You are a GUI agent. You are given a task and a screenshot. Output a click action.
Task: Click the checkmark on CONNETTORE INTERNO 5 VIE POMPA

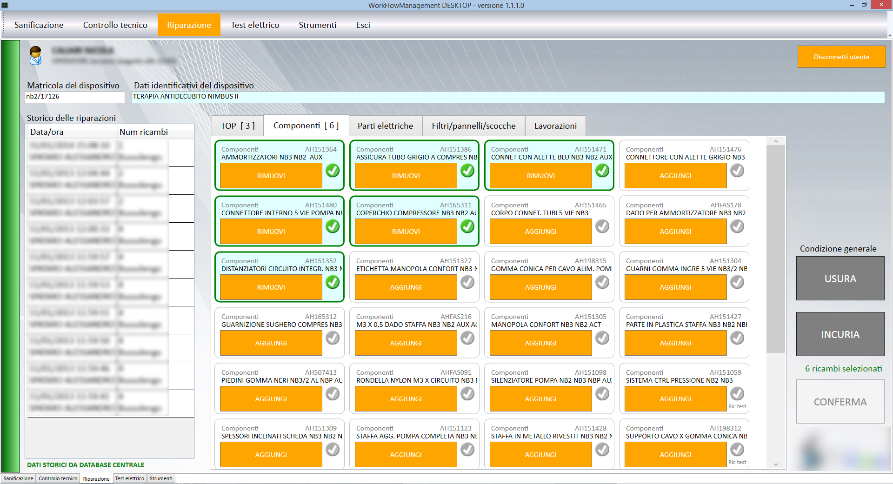click(x=333, y=226)
